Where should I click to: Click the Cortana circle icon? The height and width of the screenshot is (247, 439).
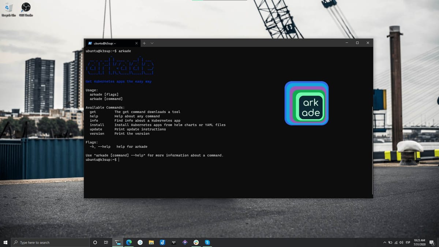[x=95, y=242]
